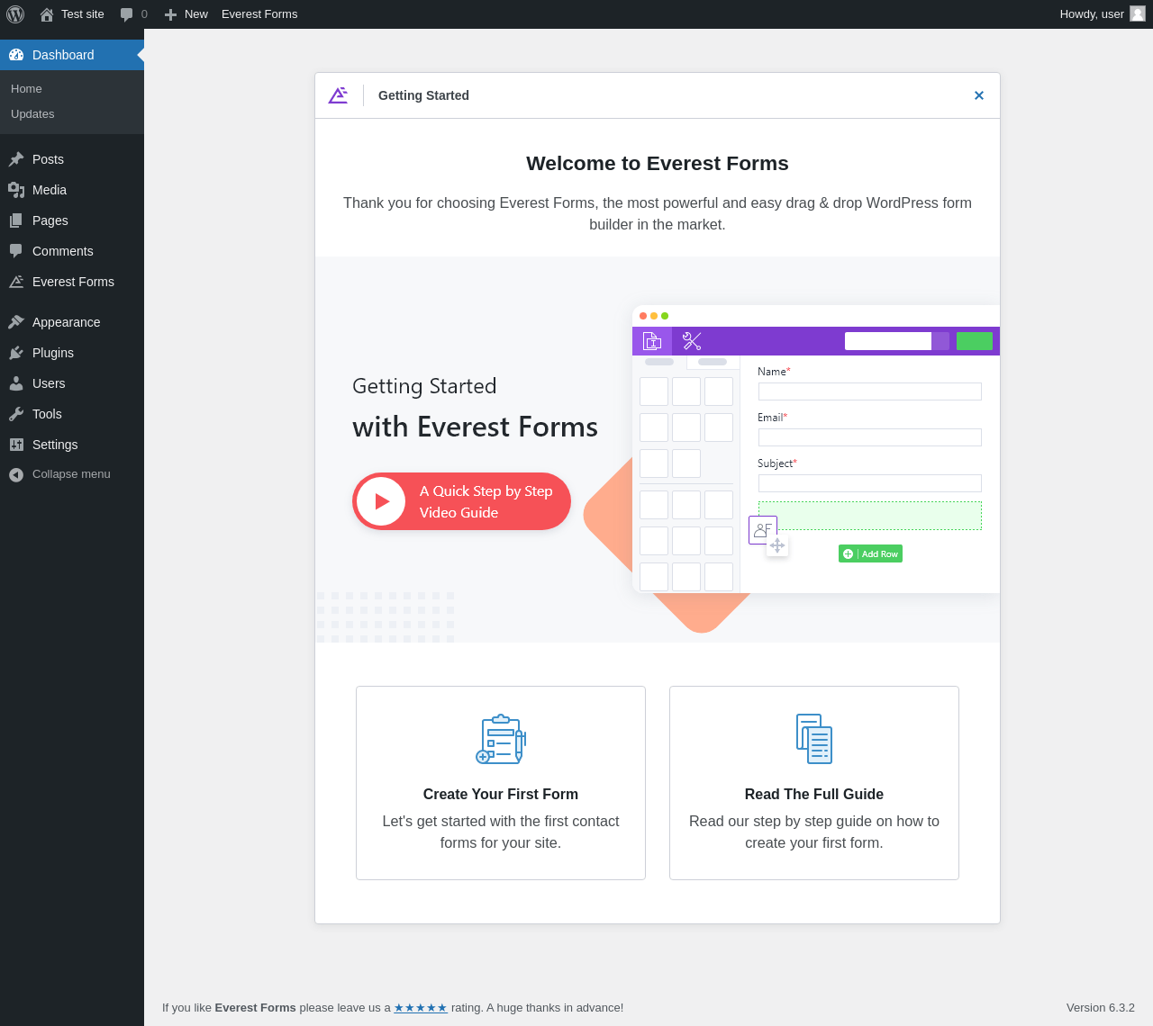
Task: Open the Settings menu
Action: pos(72,445)
